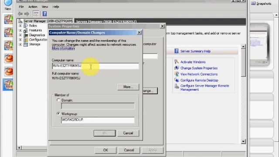This screenshot has height=157, width=279.
Task: Click the Storage icon in the tree
Action: 26,44
